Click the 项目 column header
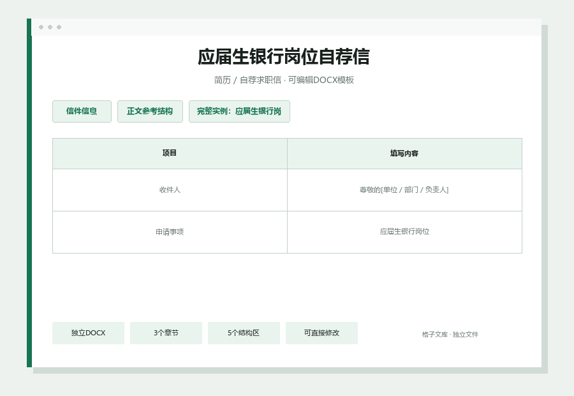 (x=170, y=153)
